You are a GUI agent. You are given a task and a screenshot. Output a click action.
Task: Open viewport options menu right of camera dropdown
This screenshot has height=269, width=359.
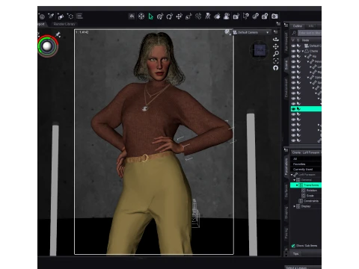pyautogui.click(x=275, y=32)
